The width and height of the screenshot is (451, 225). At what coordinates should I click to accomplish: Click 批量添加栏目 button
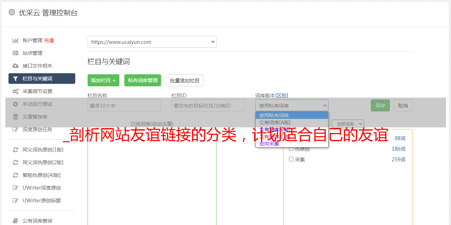pyautogui.click(x=185, y=80)
